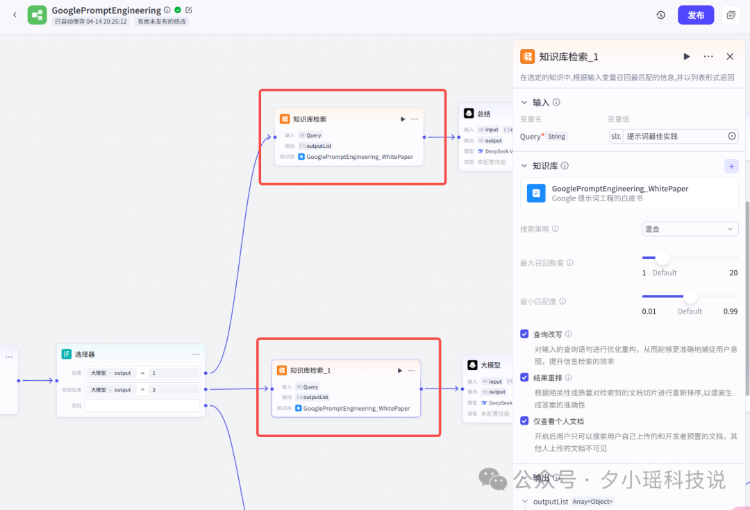This screenshot has width=750, height=510.
Task: Click the Query String variable name label
Action: (x=544, y=136)
